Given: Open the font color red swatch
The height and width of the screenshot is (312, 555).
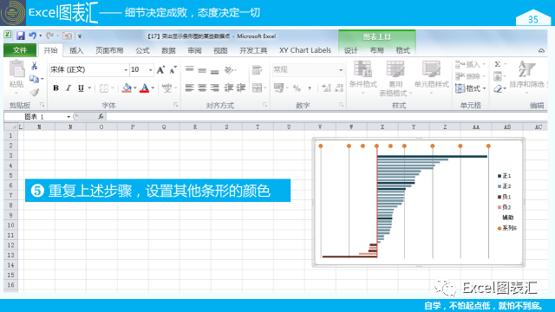Looking at the screenshot, I should tap(145, 88).
